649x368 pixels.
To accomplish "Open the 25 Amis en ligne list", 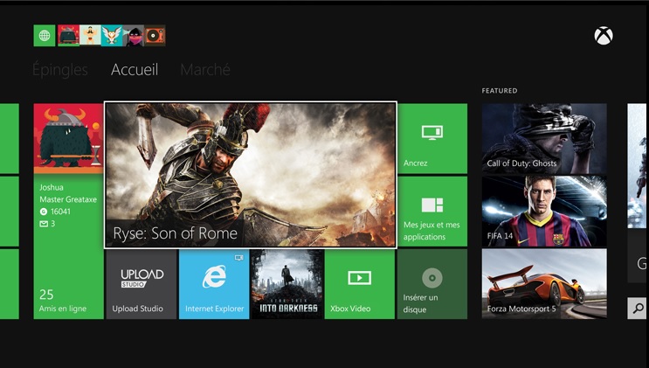I will click(x=63, y=301).
